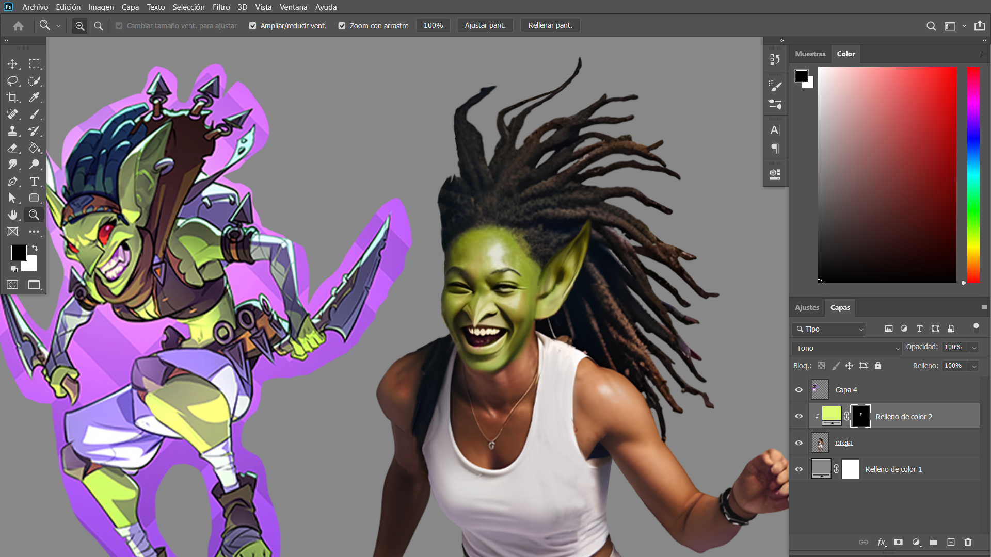
Task: Toggle the layer filter switch
Action: pos(976,328)
